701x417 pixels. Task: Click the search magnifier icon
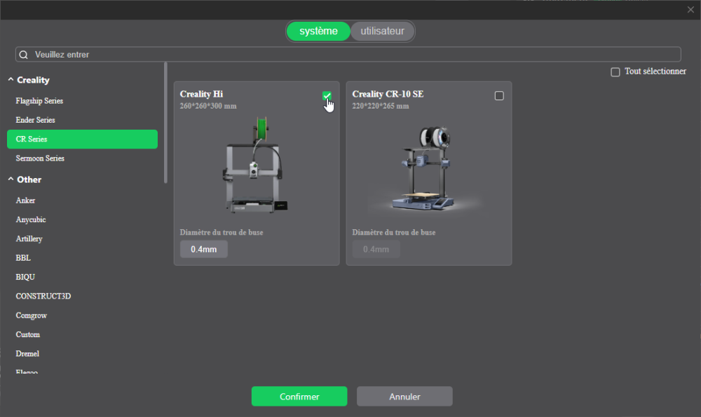pos(24,55)
